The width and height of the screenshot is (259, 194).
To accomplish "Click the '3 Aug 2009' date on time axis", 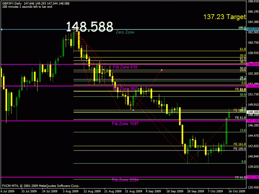I will point(70,191).
